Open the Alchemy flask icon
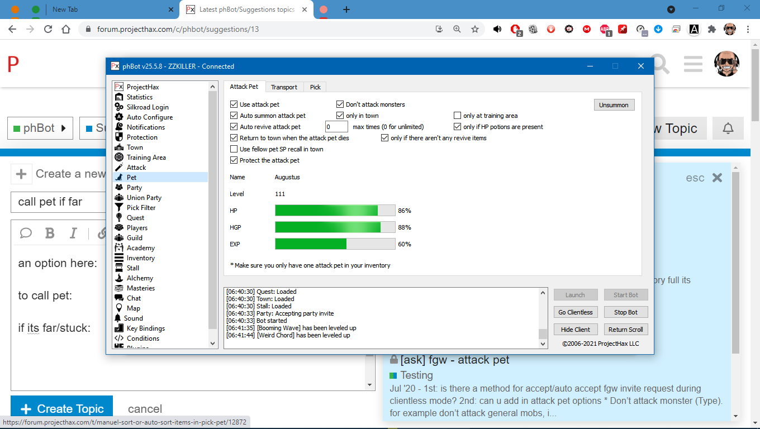This screenshot has width=760, height=429. (x=119, y=278)
